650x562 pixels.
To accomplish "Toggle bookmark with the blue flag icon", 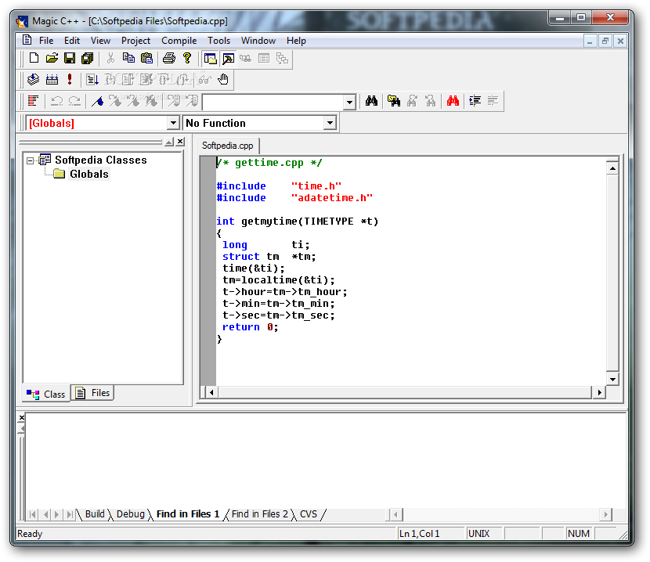I will pos(97,101).
